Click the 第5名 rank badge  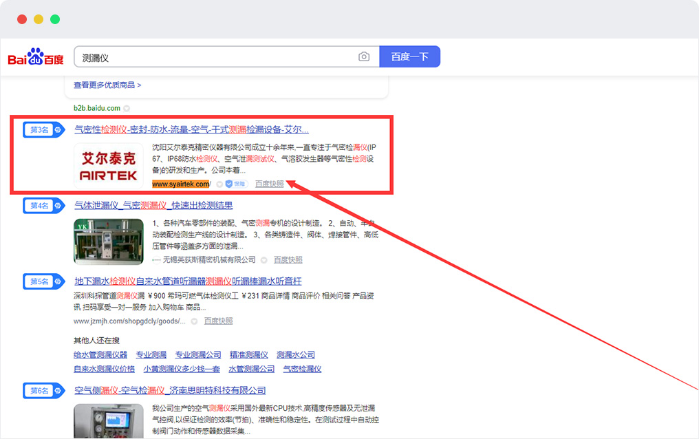[x=44, y=281]
